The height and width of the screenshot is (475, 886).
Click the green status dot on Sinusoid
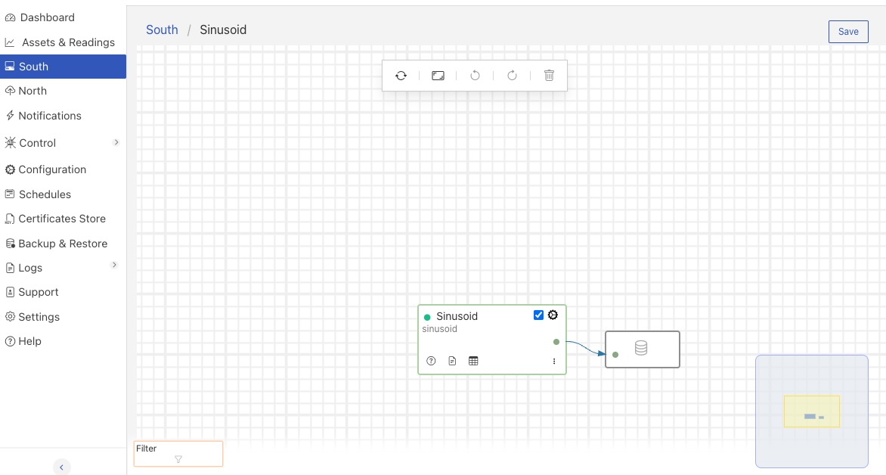pos(427,316)
